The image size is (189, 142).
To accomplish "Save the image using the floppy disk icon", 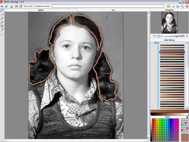I will [x=6, y=6].
